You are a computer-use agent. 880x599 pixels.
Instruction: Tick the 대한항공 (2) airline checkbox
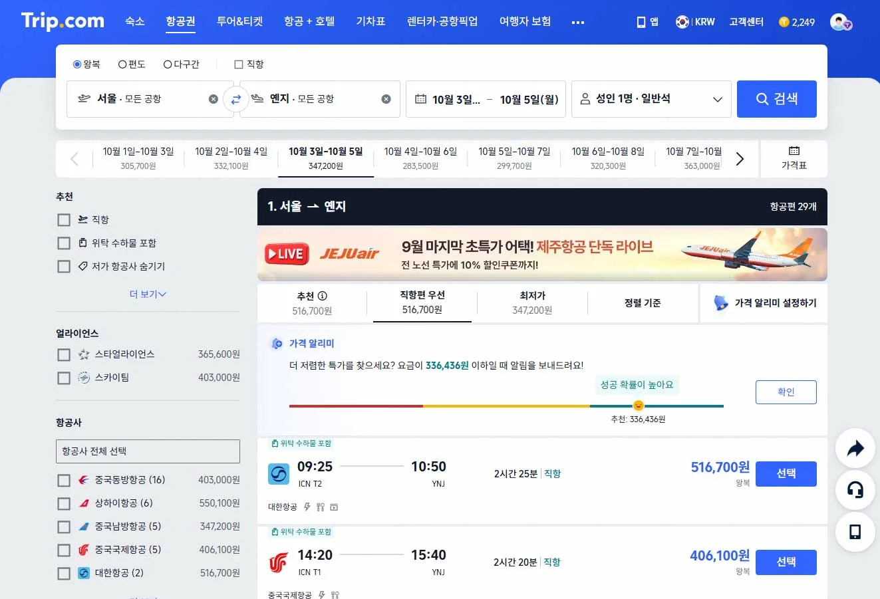coord(64,573)
